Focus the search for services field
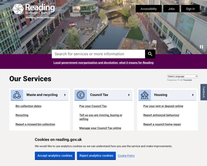 (98, 54)
